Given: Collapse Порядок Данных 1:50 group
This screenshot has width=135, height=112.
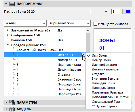Looking at the screenshot, I should point(7,45).
